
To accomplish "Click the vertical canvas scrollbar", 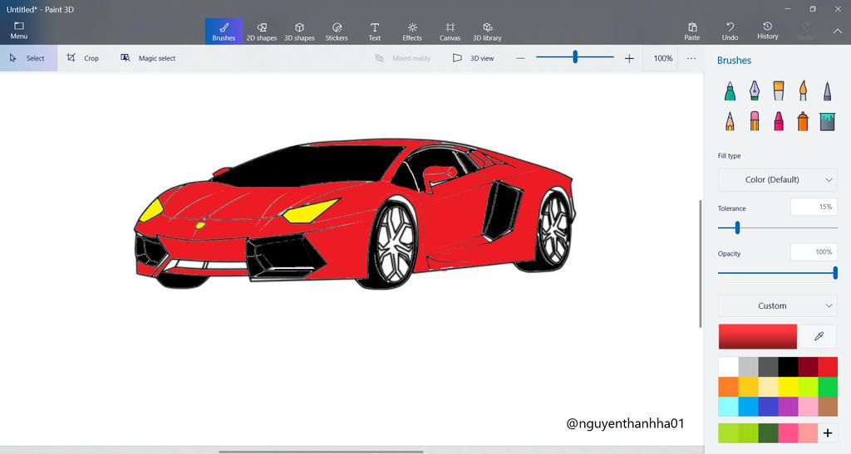I will pos(700,264).
